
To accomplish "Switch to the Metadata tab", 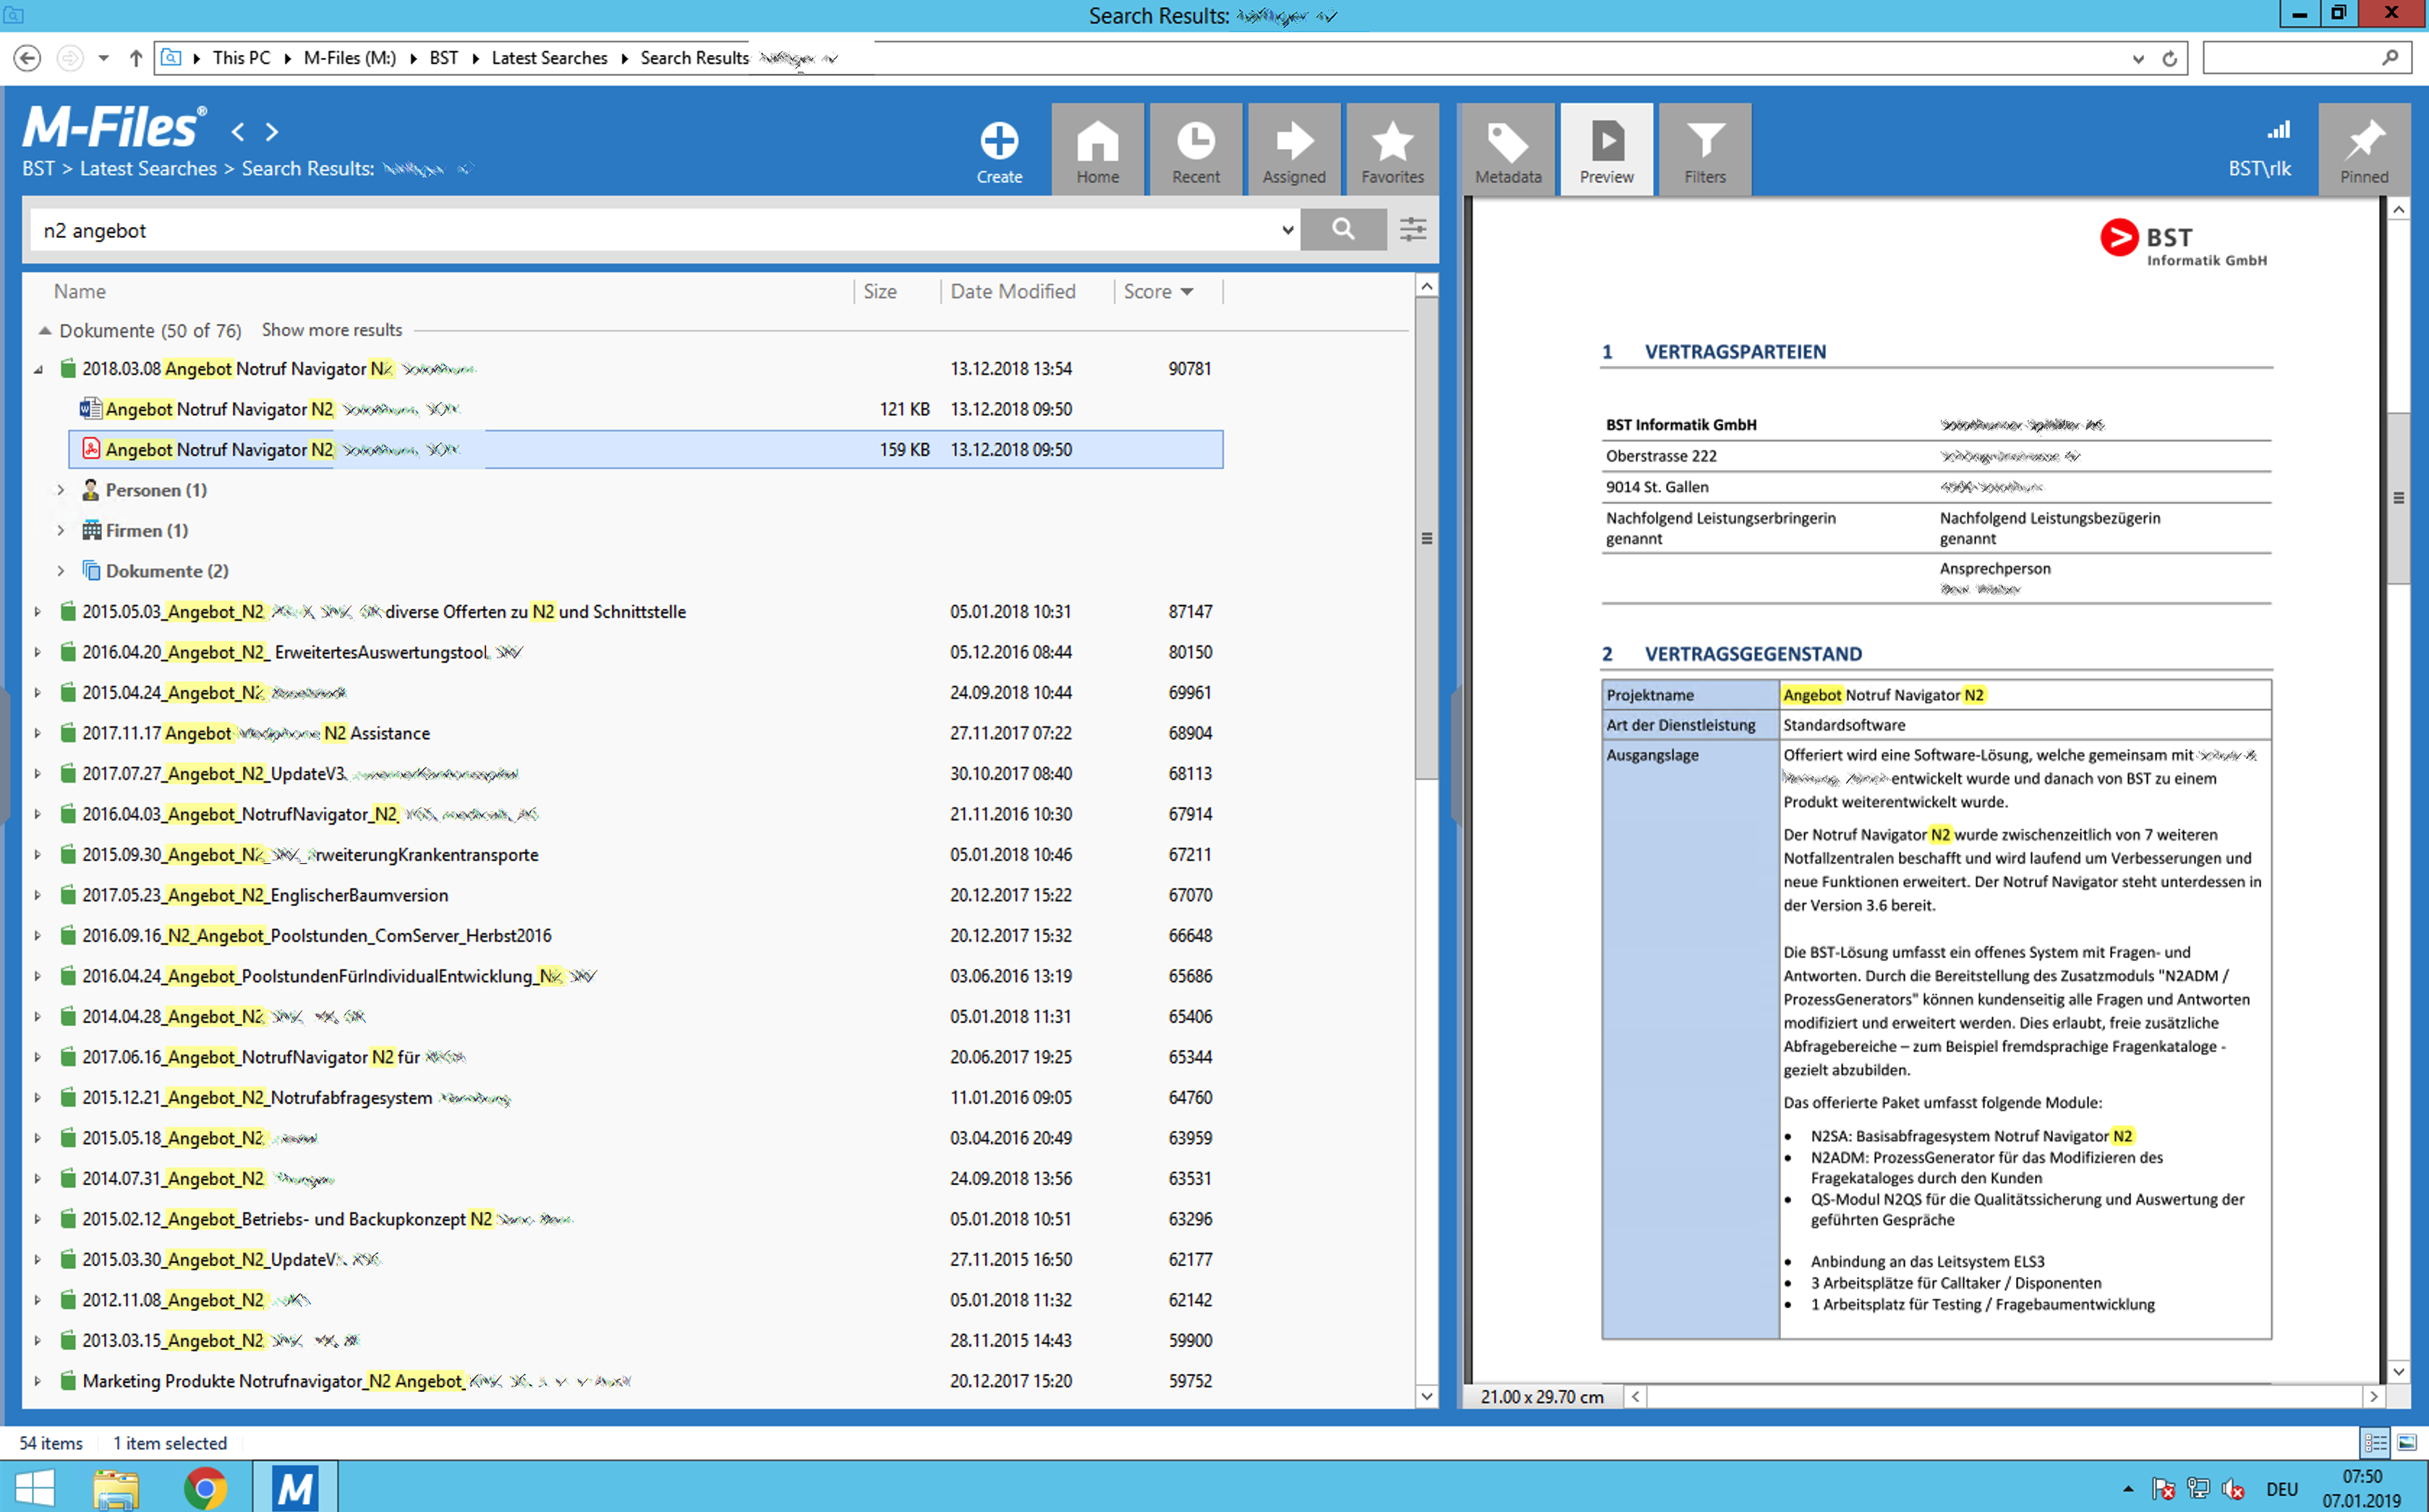I will [1507, 149].
